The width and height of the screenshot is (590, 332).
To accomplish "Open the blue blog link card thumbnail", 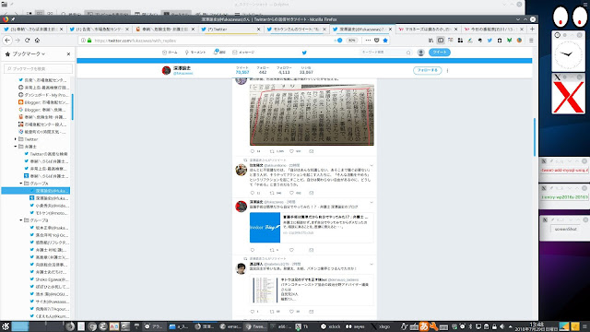I will pos(265,228).
